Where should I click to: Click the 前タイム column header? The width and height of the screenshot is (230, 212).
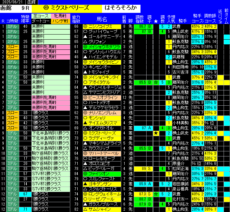pyautogui.click(x=227, y=16)
